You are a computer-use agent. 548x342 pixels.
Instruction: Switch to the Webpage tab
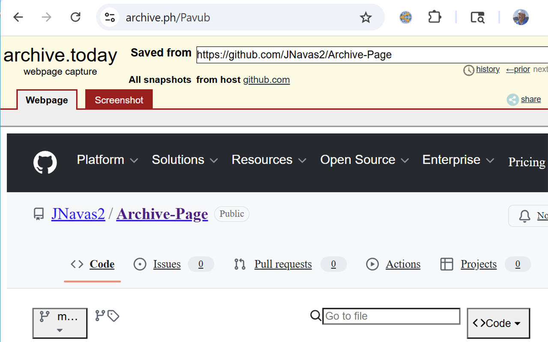(47, 100)
